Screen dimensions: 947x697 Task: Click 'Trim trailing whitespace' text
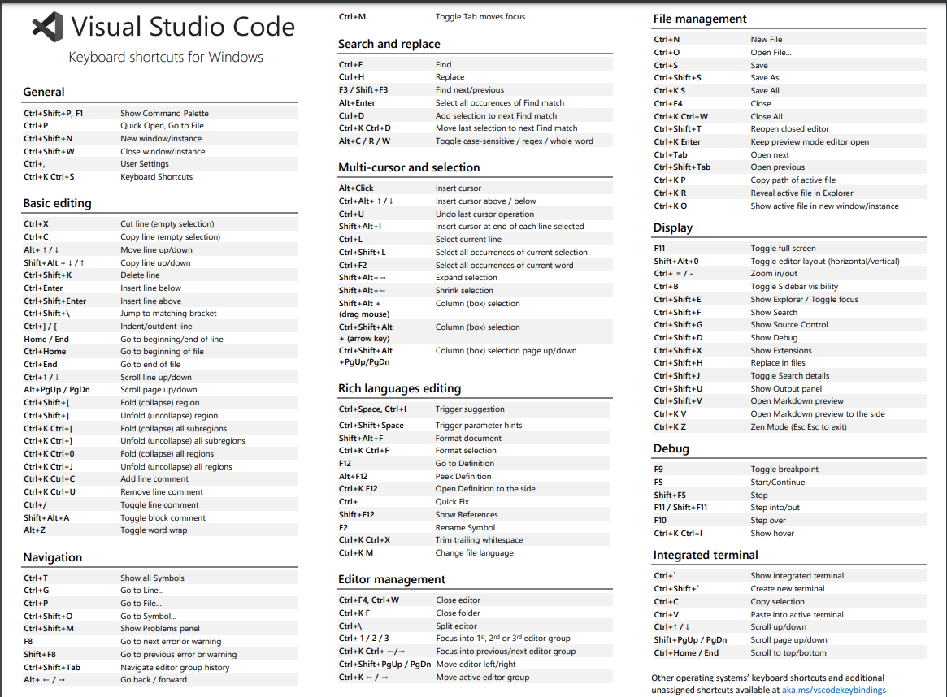(x=480, y=540)
